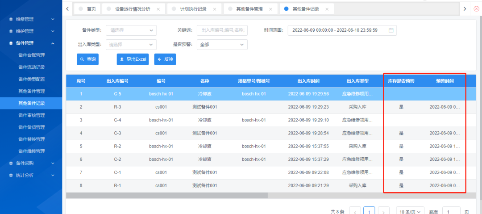Click the 导出Excel button
The height and width of the screenshot is (214, 482).
(x=133, y=59)
